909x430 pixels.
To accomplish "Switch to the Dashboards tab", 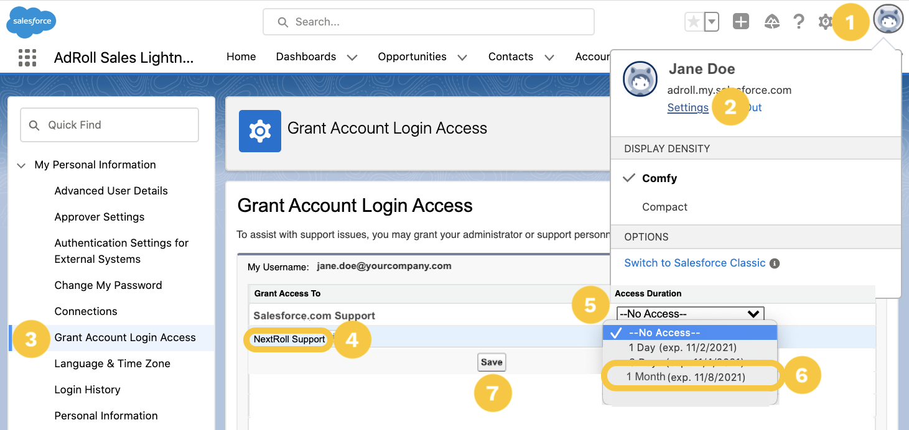I will (x=306, y=57).
